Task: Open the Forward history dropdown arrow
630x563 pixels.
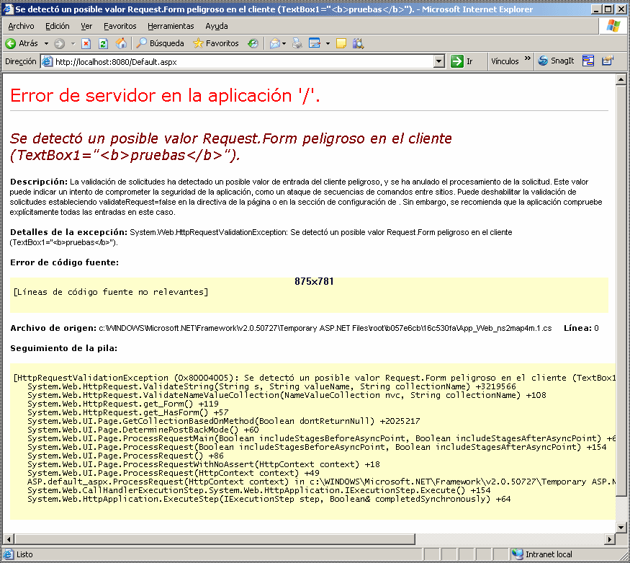Action: 73,43
